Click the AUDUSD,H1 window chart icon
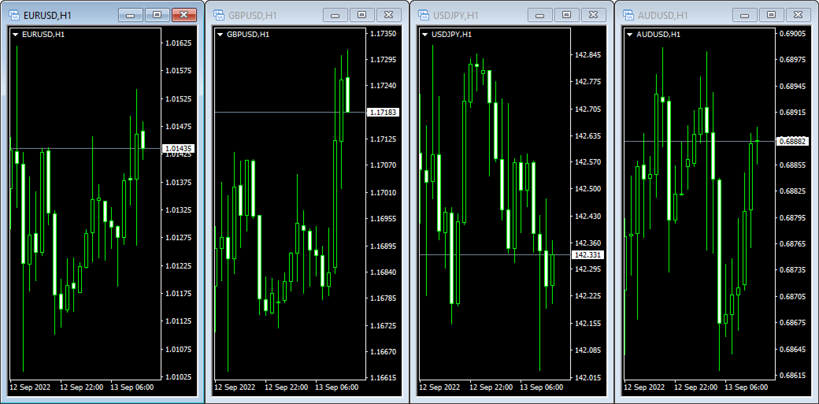 628,15
